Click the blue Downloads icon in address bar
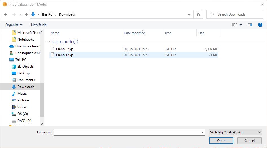 (33, 14)
